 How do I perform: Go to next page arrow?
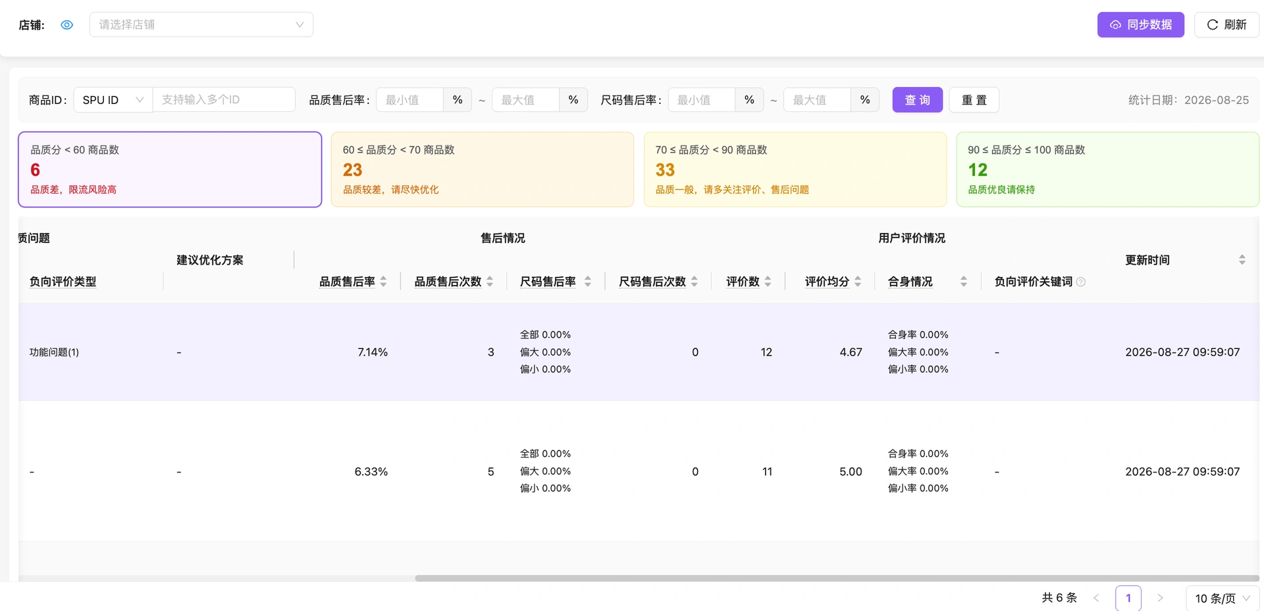click(1160, 598)
